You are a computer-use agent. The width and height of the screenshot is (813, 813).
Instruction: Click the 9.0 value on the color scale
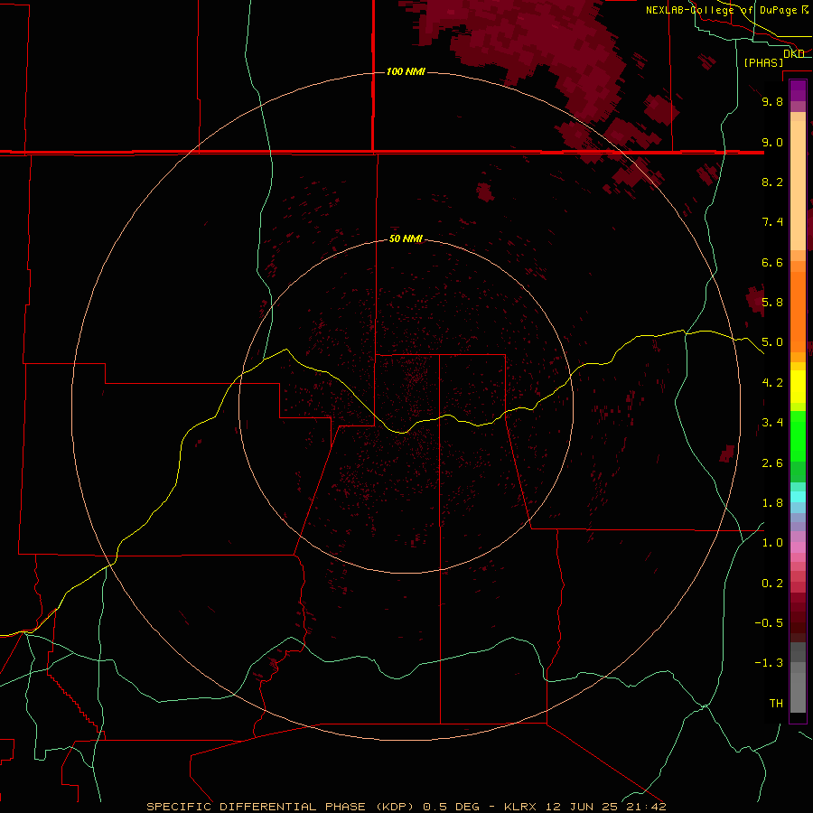click(772, 142)
